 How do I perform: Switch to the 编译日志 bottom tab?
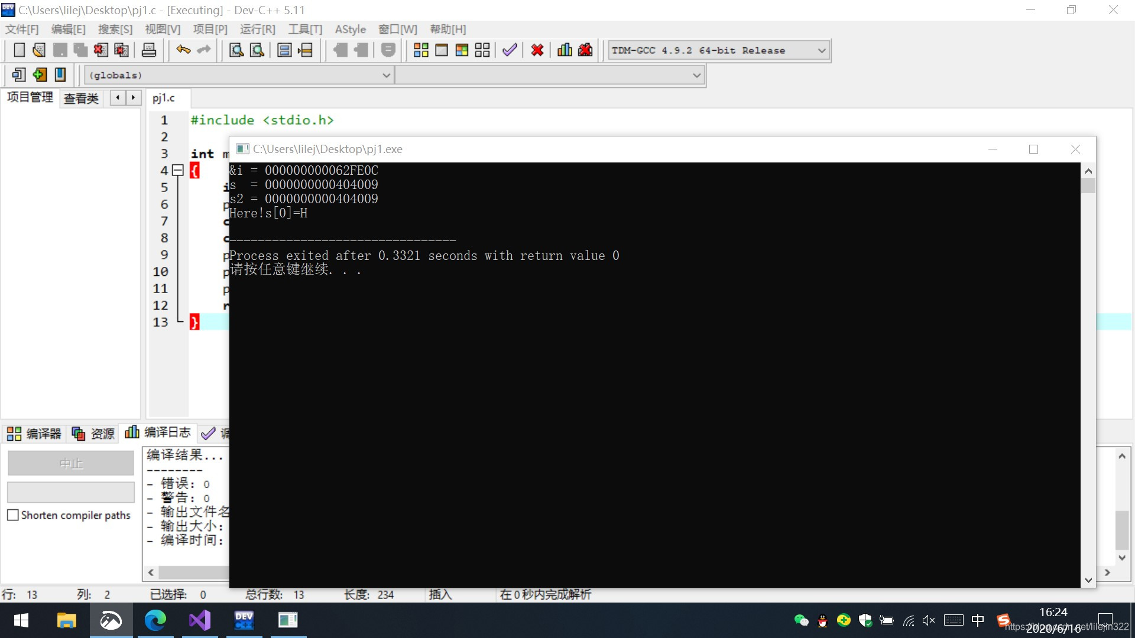tap(158, 432)
